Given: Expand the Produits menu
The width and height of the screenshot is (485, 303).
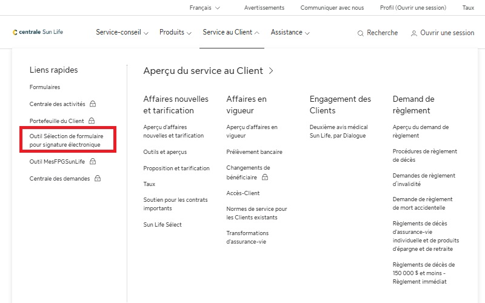Looking at the screenshot, I should [x=175, y=33].
